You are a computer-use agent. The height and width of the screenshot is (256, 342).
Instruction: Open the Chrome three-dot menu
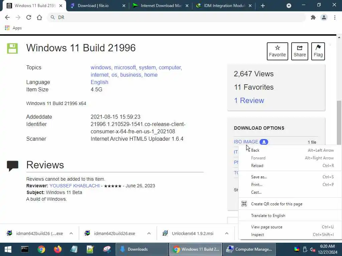335,17
